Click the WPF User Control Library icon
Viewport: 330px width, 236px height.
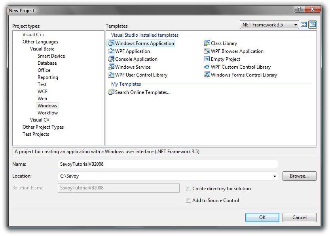point(111,75)
